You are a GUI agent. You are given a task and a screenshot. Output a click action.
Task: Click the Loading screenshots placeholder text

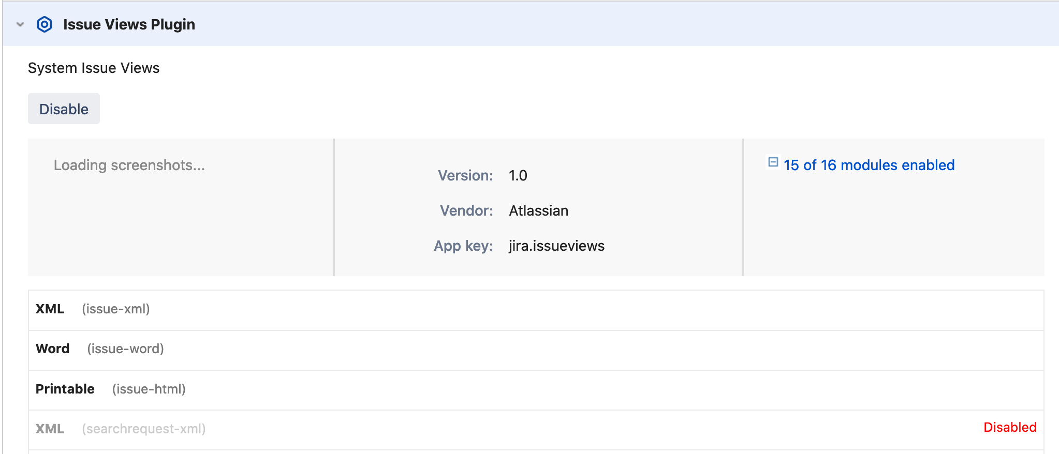[x=129, y=165]
